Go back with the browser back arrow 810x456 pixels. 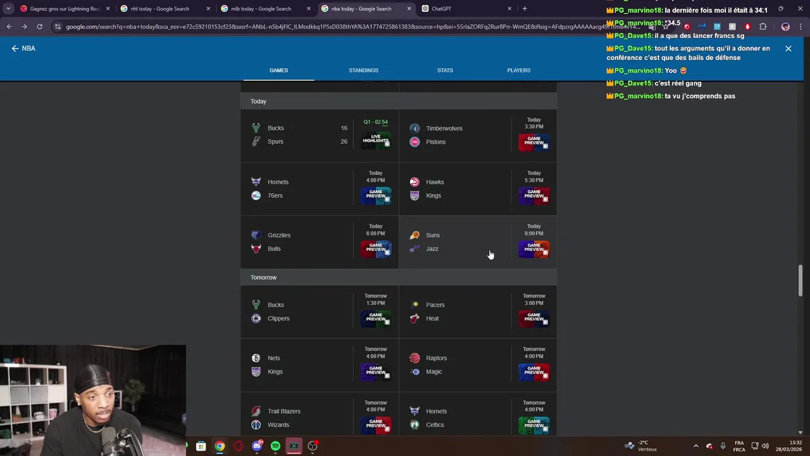[x=9, y=27]
